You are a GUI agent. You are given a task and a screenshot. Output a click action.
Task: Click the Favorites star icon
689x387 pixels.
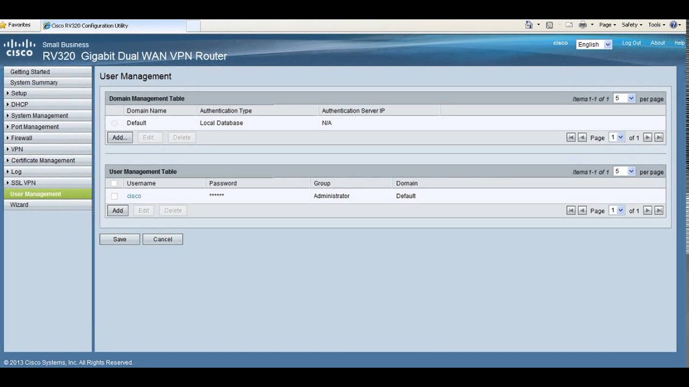point(3,25)
